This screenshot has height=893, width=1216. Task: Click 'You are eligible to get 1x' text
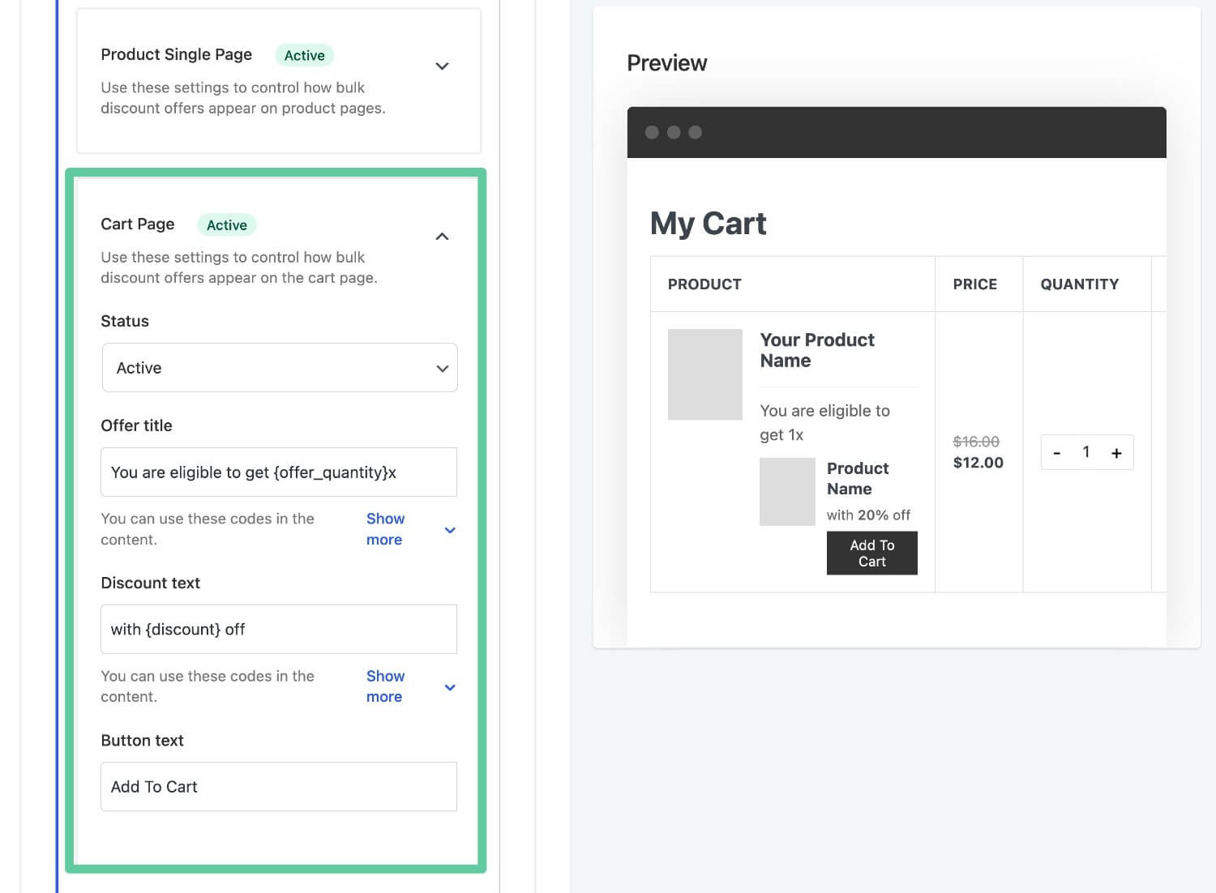[825, 423]
